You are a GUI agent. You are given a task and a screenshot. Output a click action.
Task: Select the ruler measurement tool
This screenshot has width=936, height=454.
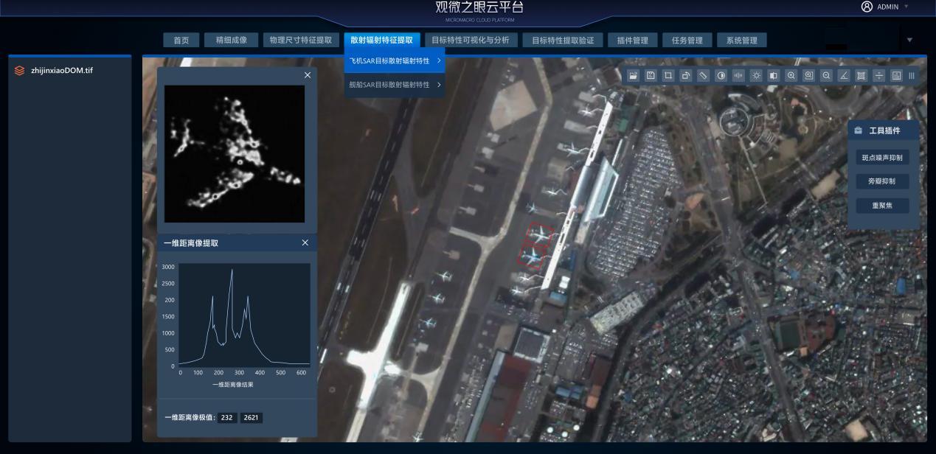[x=704, y=75]
